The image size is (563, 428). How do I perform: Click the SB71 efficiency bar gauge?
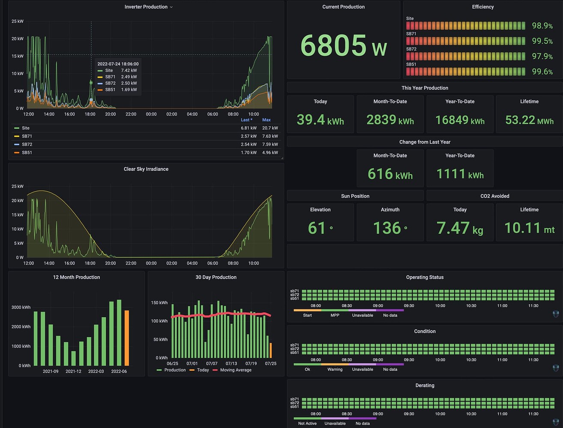(x=466, y=41)
